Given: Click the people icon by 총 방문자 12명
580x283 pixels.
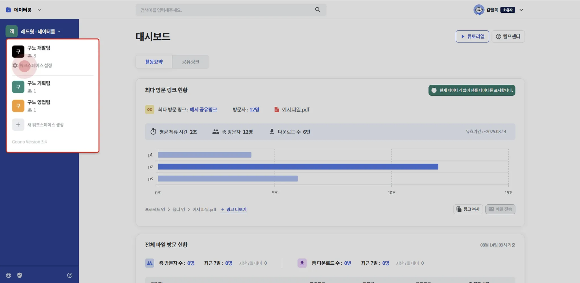Looking at the screenshot, I should click(216, 132).
